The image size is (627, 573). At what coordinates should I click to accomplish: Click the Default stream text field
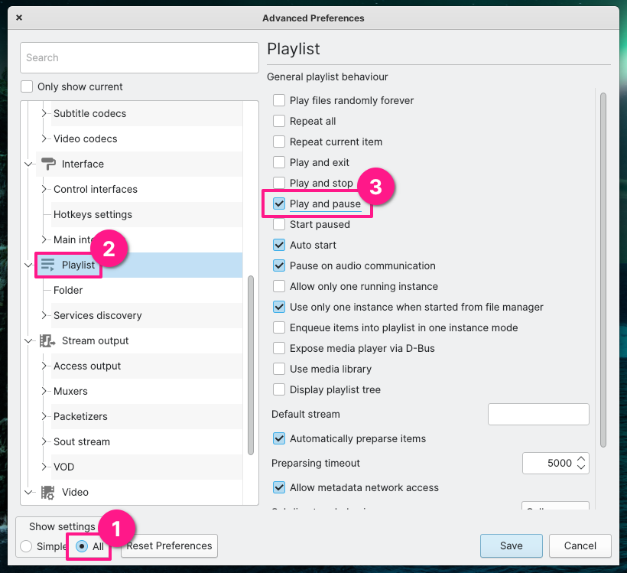click(x=538, y=414)
